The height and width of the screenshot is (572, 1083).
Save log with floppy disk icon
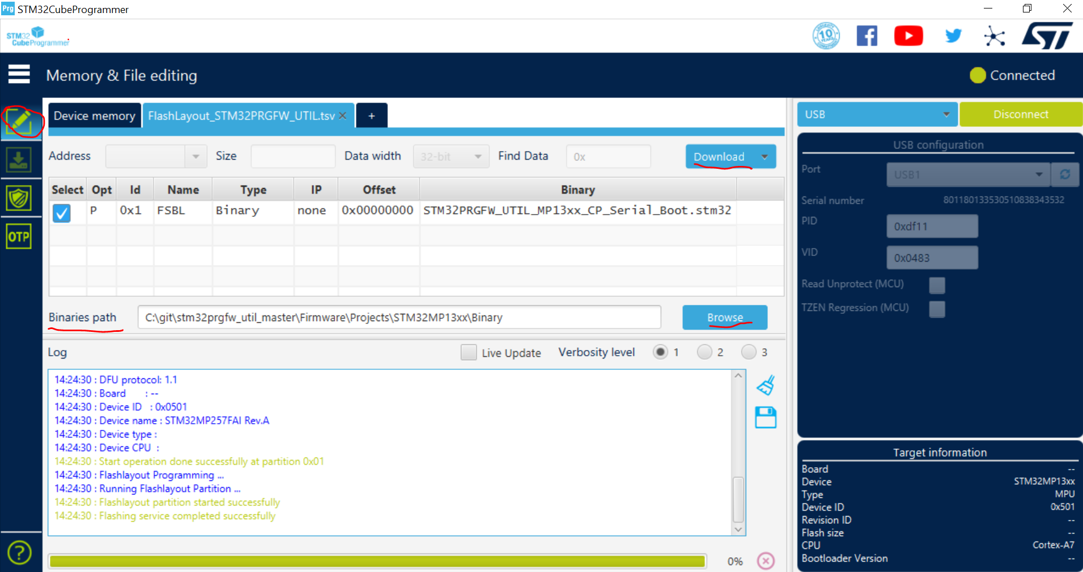pos(766,418)
